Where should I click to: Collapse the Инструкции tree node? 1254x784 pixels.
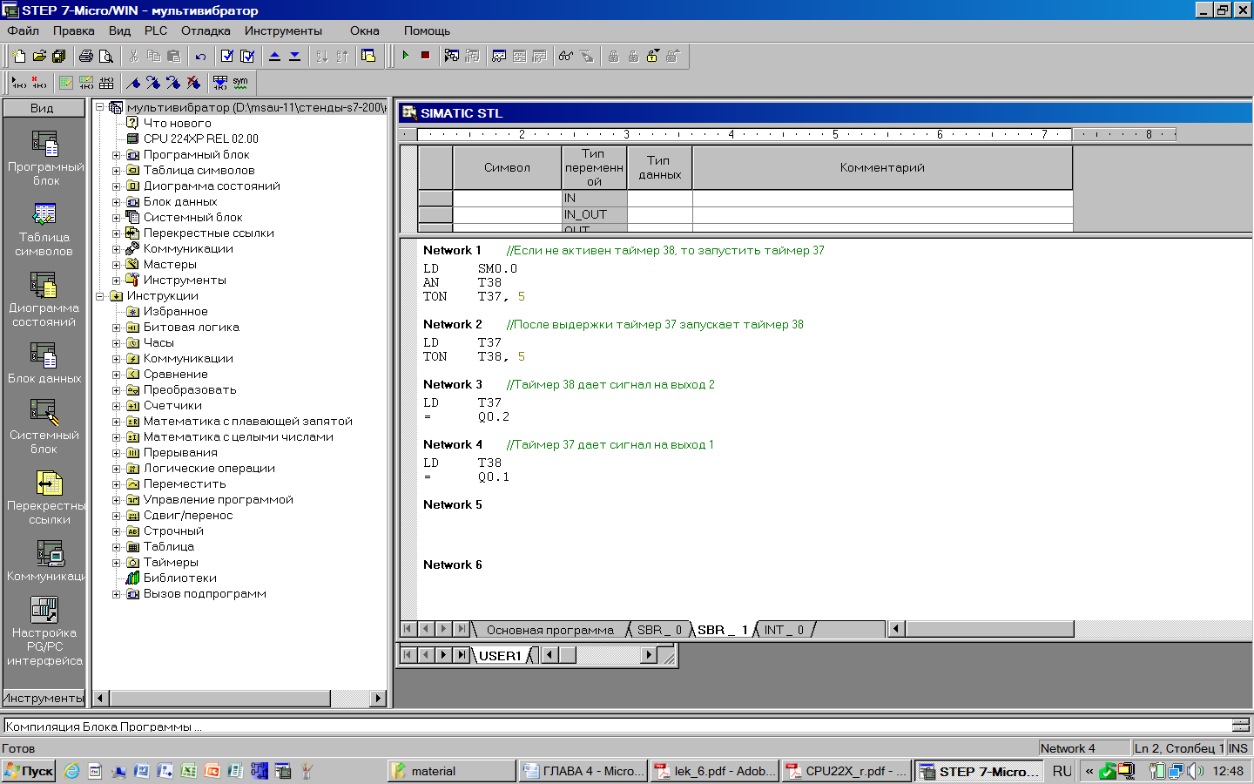(100, 296)
